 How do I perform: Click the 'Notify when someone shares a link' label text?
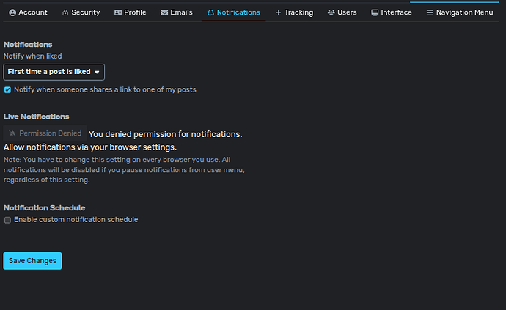click(x=105, y=89)
